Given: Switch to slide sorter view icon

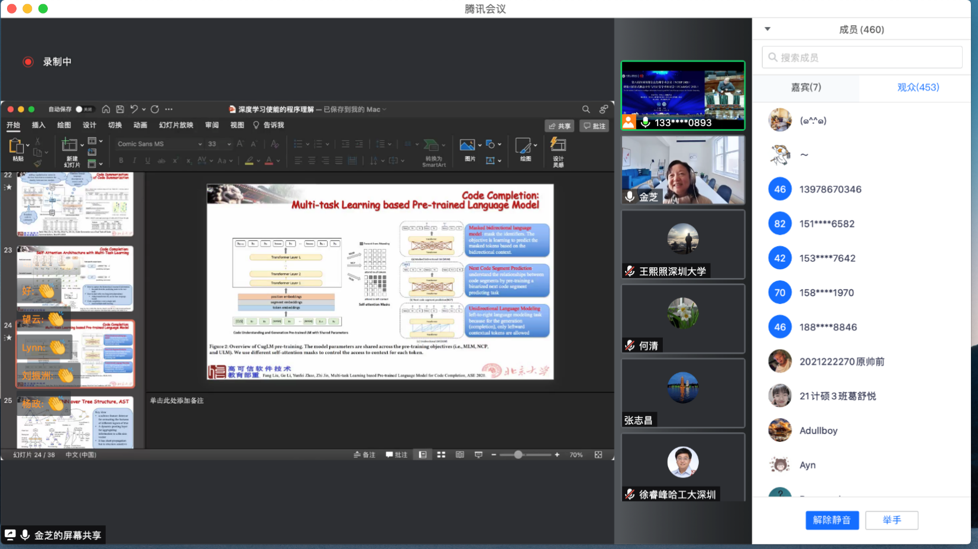Looking at the screenshot, I should [441, 455].
